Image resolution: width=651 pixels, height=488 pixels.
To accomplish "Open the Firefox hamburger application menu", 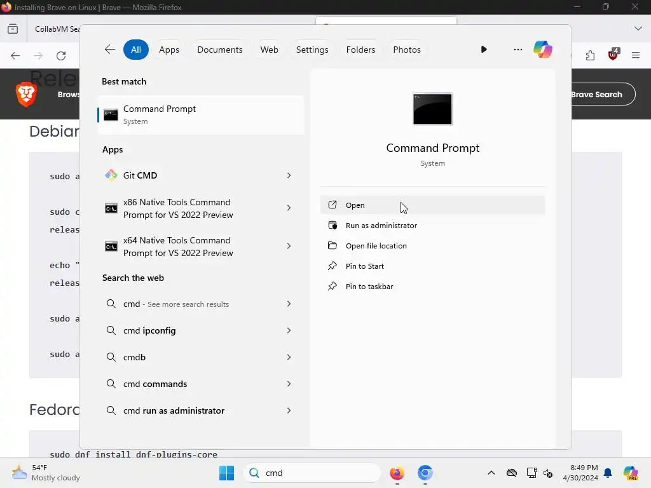I will coord(636,55).
